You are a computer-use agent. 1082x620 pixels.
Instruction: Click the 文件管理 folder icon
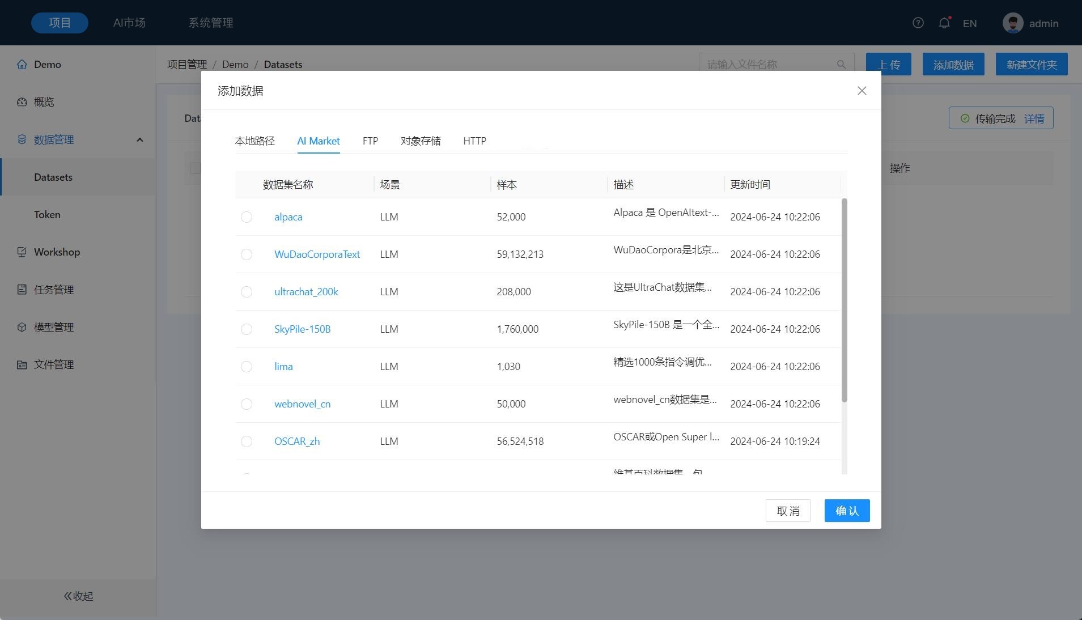(22, 364)
